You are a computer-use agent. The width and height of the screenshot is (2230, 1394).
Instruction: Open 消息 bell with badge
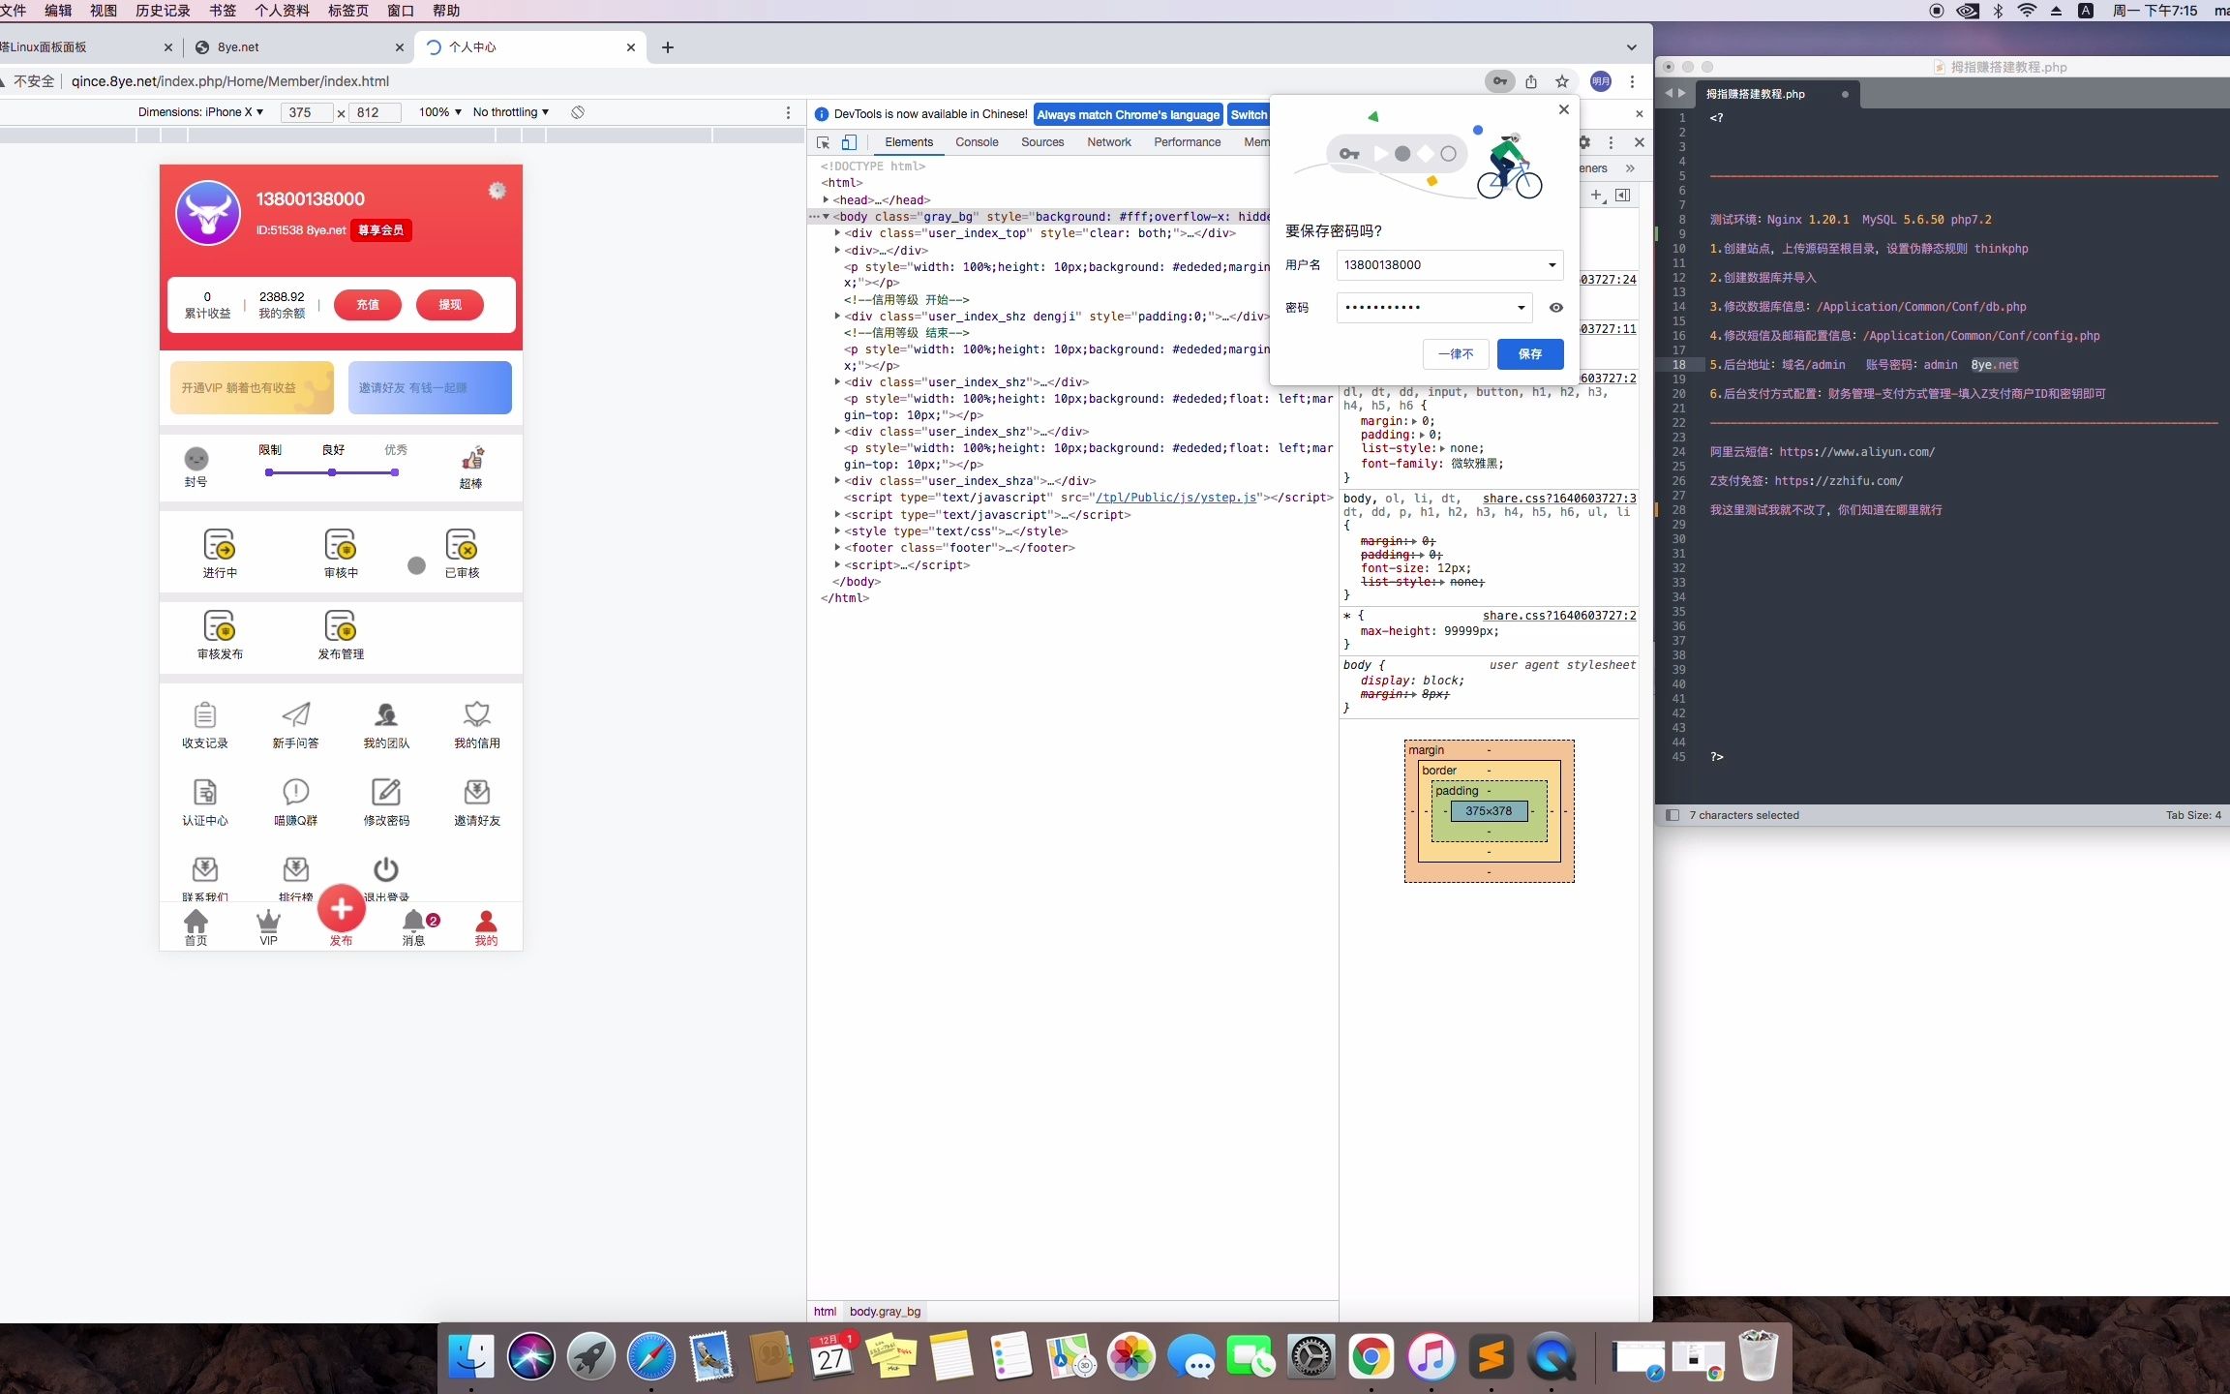(415, 927)
